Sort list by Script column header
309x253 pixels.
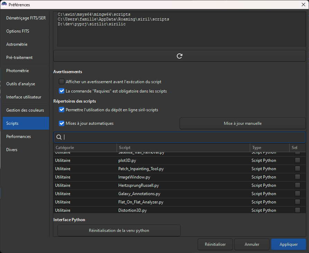click(183, 148)
